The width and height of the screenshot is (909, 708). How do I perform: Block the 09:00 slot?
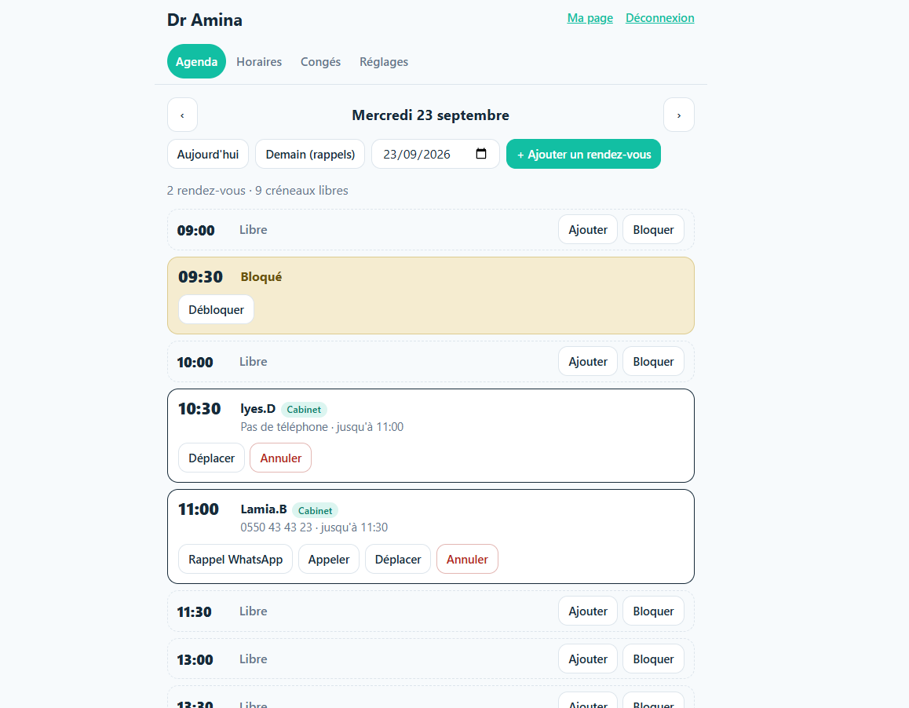coord(653,230)
